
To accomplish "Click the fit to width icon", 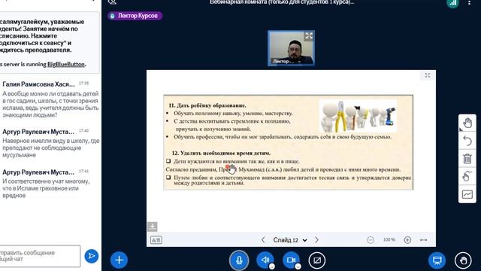I will pyautogui.click(x=423, y=239).
